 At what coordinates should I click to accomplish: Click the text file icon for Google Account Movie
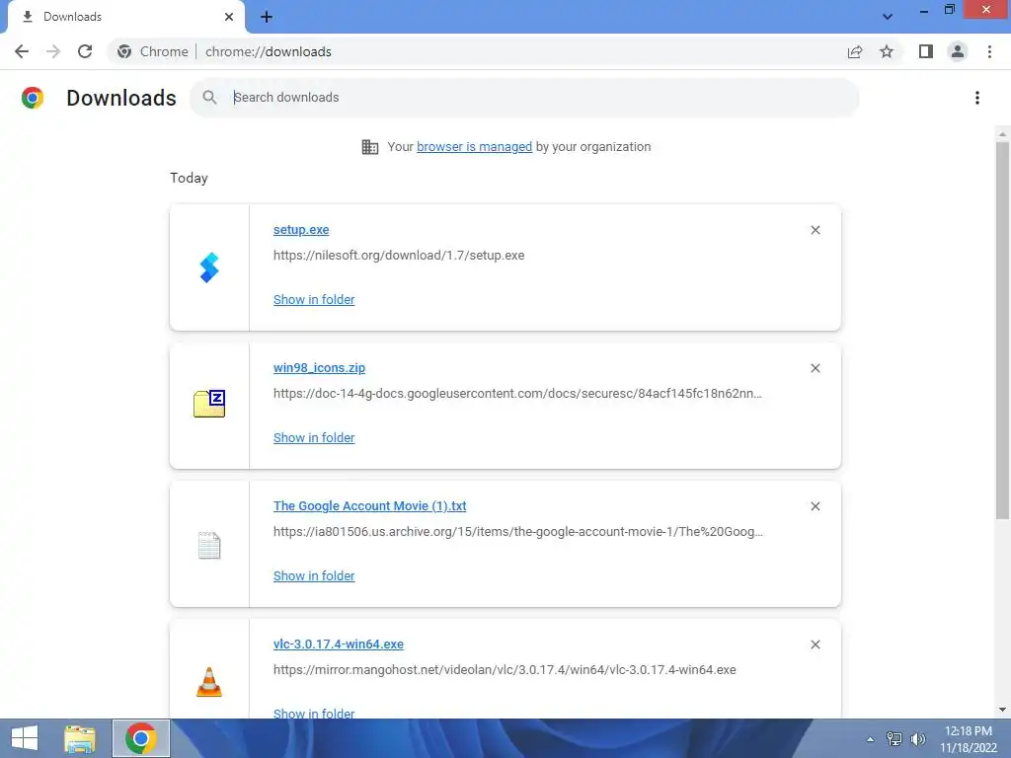tap(209, 545)
